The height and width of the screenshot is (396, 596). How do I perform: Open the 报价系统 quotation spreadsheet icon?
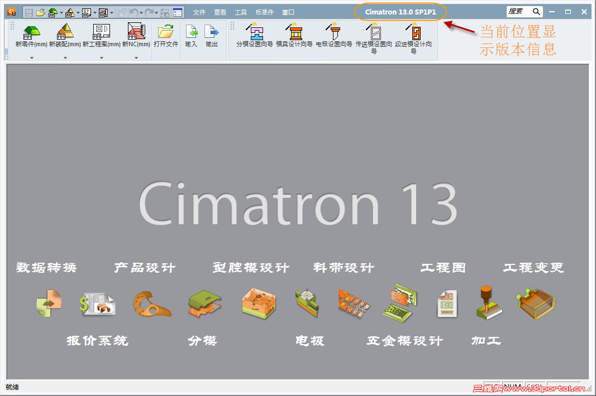coord(97,304)
